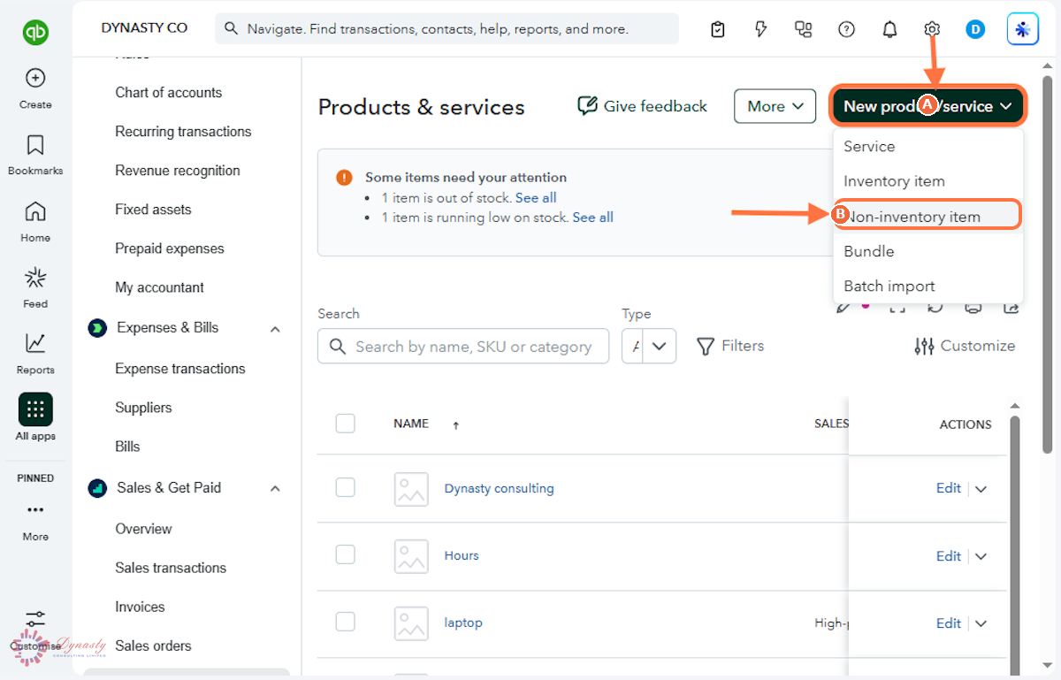Open the Help question mark icon
1061x680 pixels.
[x=846, y=29]
